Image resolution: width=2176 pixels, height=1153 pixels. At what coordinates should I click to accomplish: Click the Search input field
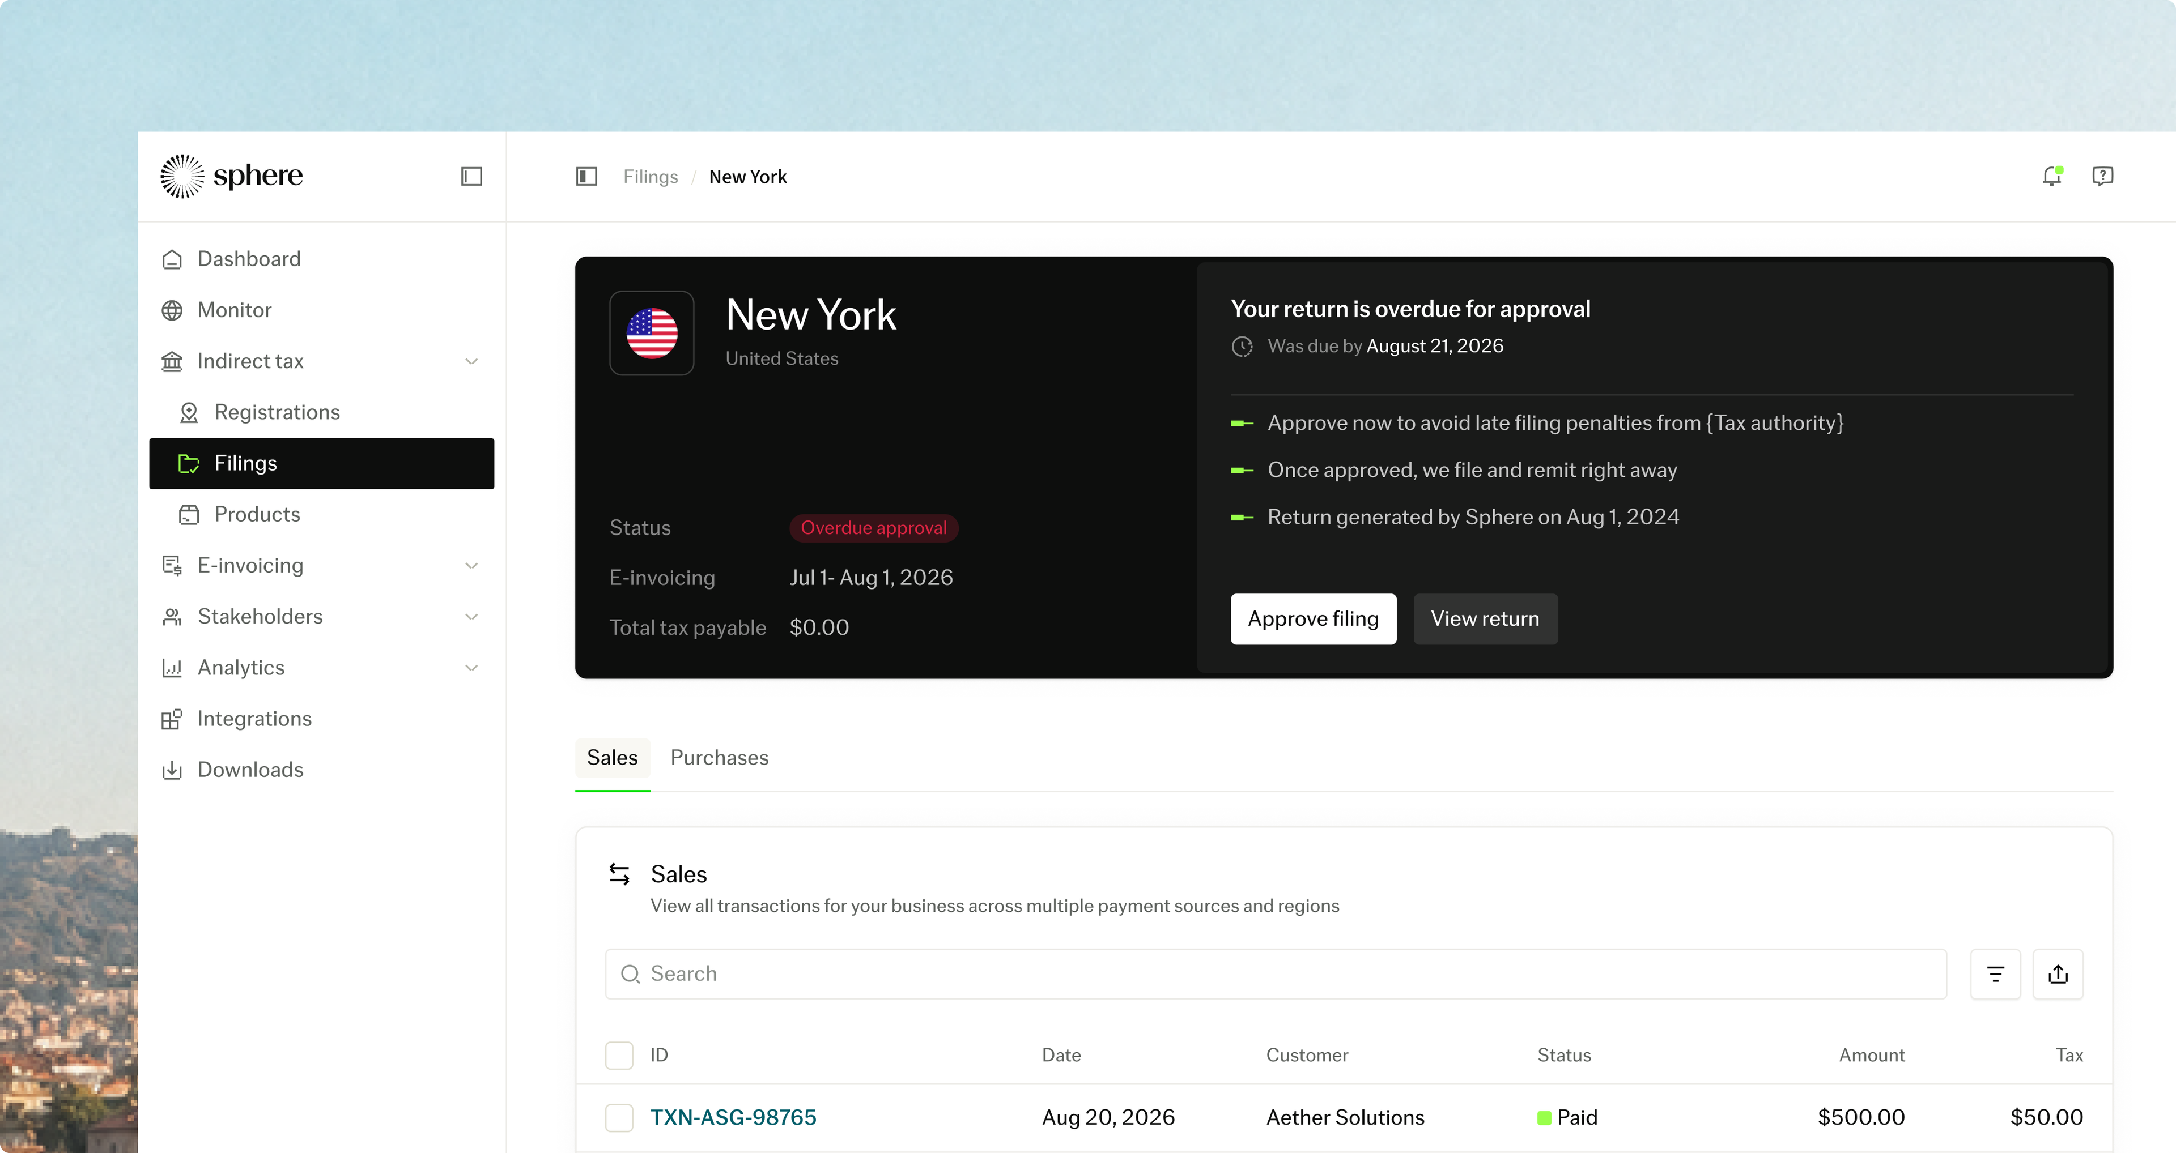[x=1276, y=974]
